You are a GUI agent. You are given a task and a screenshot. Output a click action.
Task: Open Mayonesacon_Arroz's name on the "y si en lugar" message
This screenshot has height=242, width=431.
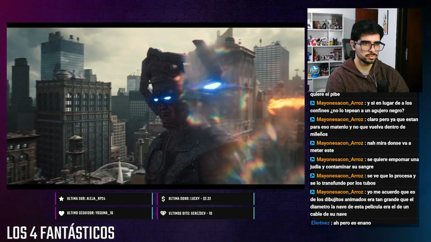coord(340,103)
